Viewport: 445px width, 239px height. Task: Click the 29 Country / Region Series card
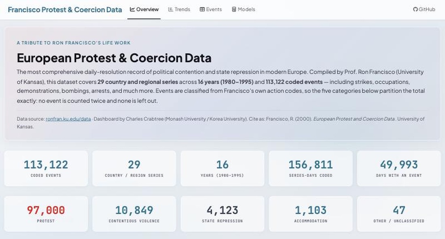click(134, 168)
